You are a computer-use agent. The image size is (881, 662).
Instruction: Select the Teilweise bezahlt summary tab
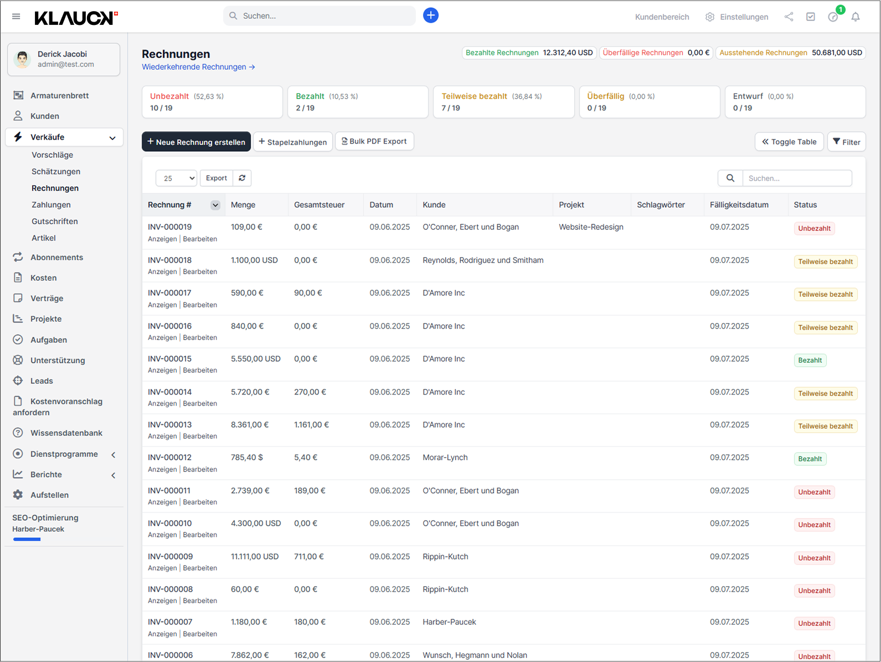(x=504, y=102)
